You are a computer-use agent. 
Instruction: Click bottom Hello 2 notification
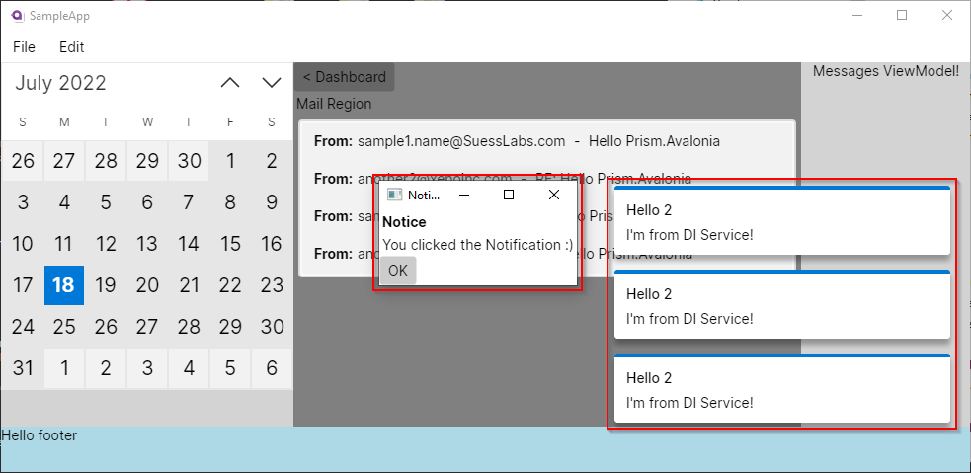click(x=782, y=388)
